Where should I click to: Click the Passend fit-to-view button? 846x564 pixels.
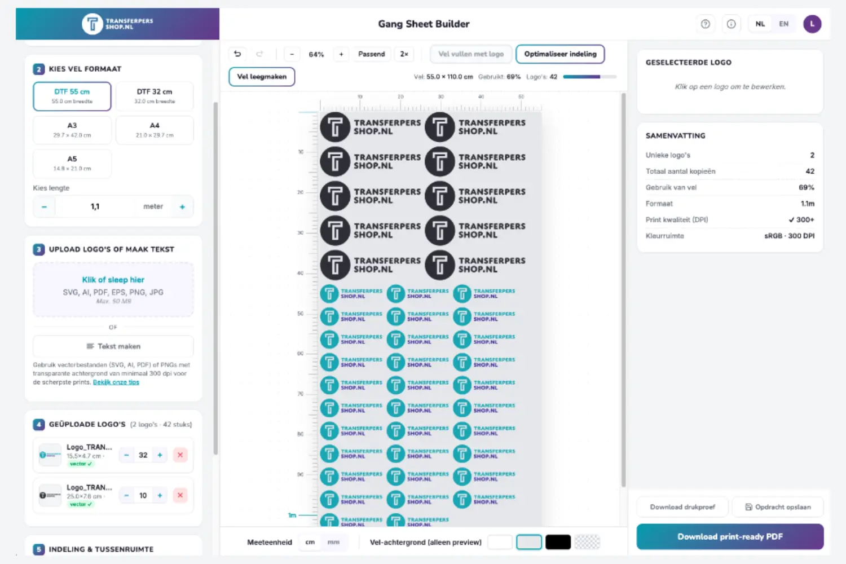coord(372,54)
